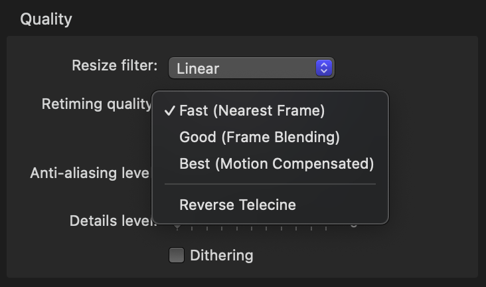
Task: Enable the Dithering checkbox
Action: pyautogui.click(x=176, y=255)
